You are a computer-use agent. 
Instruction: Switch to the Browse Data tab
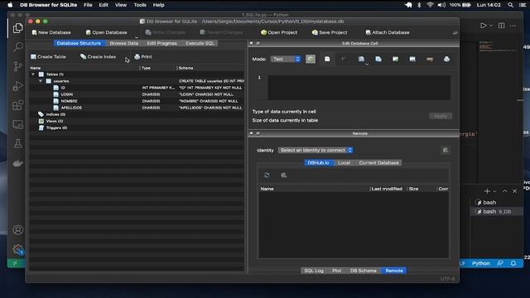(x=123, y=43)
